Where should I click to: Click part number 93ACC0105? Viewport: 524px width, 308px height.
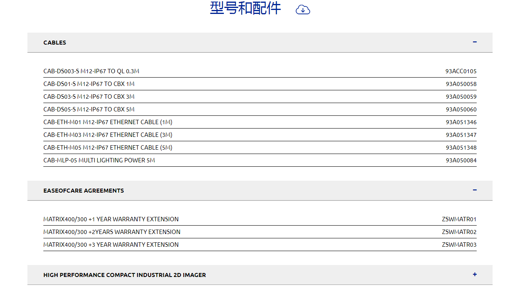tap(461, 71)
